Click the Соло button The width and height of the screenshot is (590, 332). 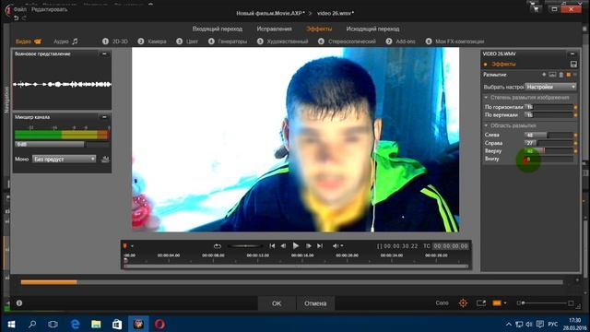[x=442, y=302]
